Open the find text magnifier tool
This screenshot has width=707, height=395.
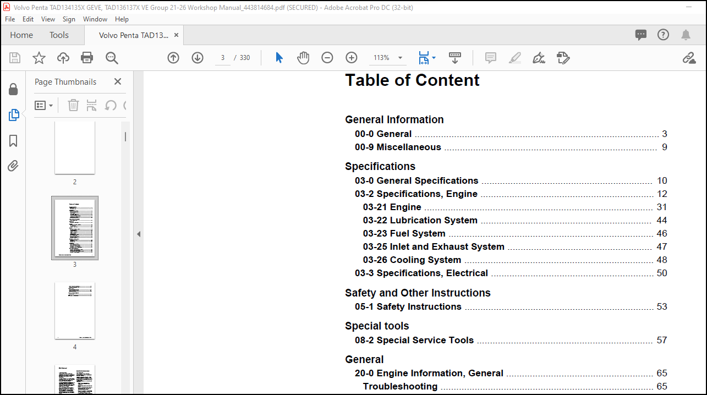coord(112,58)
